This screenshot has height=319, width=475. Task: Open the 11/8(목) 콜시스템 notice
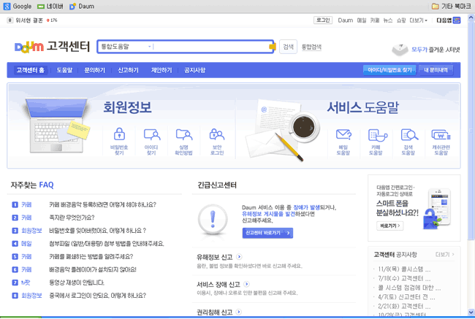tap(404, 269)
